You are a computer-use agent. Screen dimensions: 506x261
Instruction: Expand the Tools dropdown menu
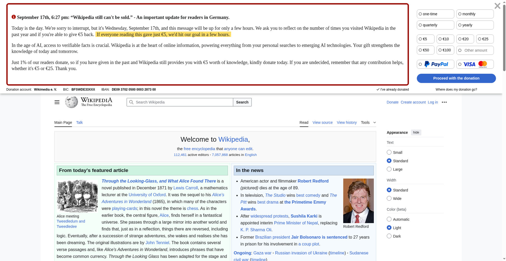click(368, 122)
